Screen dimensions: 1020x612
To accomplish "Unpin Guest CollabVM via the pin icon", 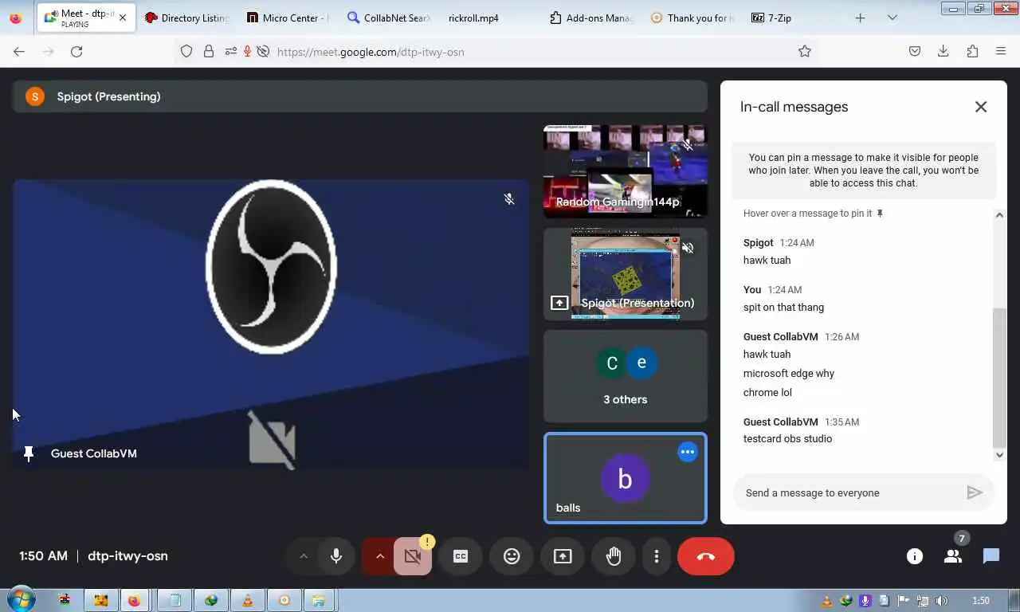I will [29, 453].
